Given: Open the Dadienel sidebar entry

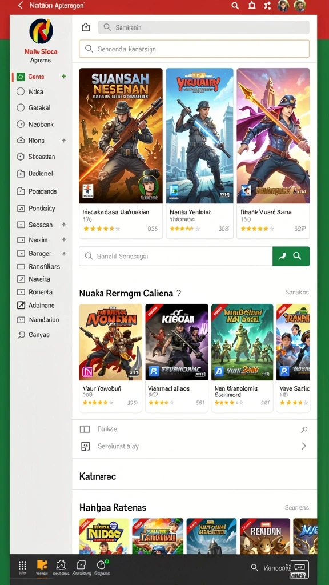Looking at the screenshot, I should (x=35, y=174).
